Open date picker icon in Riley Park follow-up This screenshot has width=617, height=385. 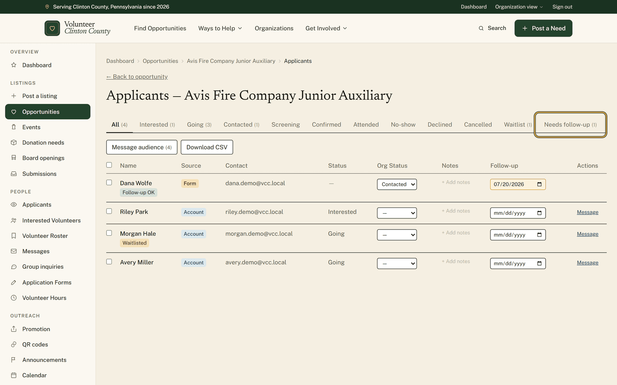539,213
